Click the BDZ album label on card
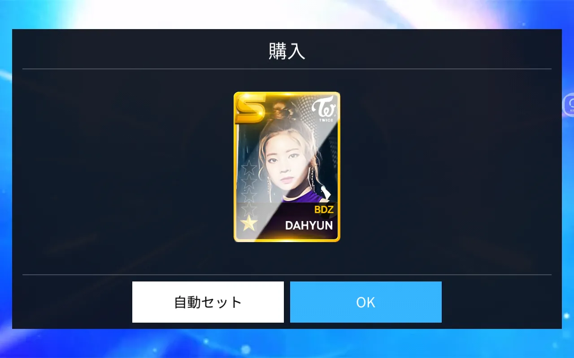This screenshot has height=358, width=574. pyautogui.click(x=324, y=209)
